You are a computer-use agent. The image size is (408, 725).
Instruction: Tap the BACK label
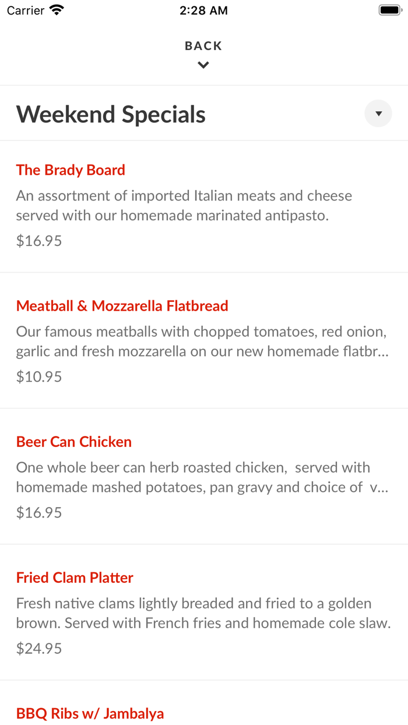(203, 45)
